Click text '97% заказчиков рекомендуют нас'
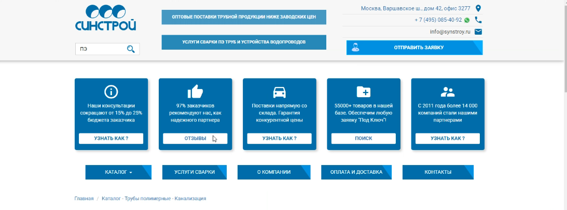The height and width of the screenshot is (210, 567). tap(195, 113)
